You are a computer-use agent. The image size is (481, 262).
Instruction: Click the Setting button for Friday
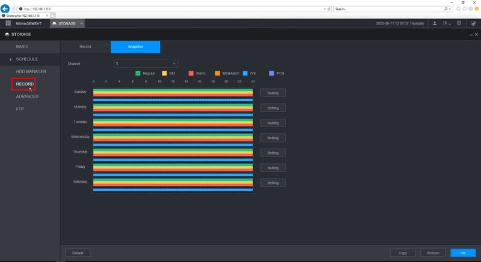[273, 168]
